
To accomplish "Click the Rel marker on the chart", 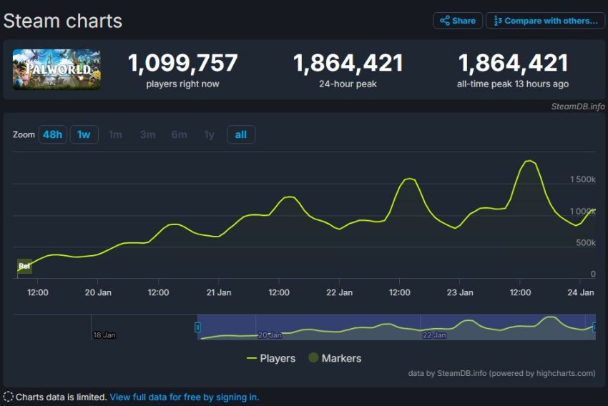I will pyautogui.click(x=24, y=266).
